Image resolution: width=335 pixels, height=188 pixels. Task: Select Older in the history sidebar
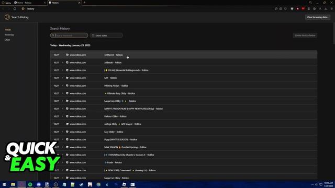click(x=7, y=40)
